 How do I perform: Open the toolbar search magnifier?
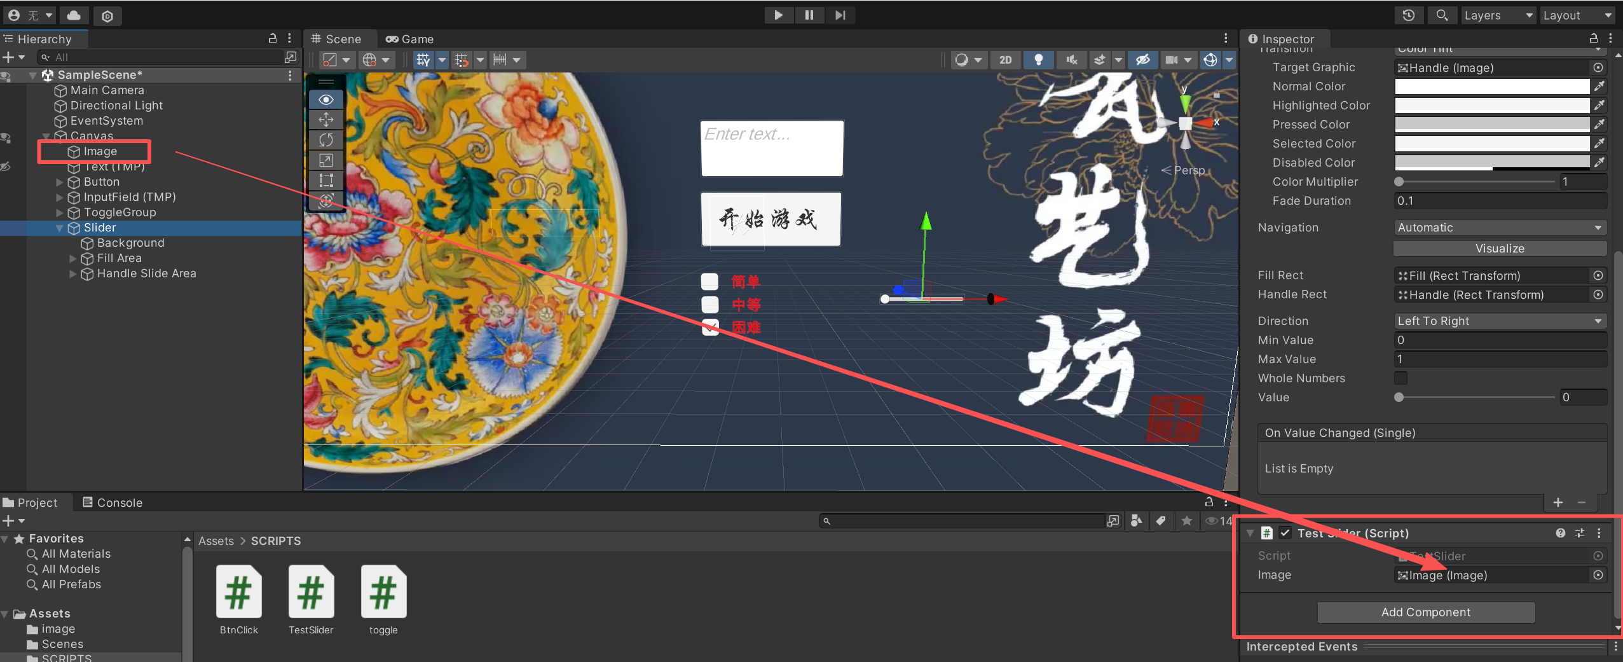click(x=1441, y=15)
